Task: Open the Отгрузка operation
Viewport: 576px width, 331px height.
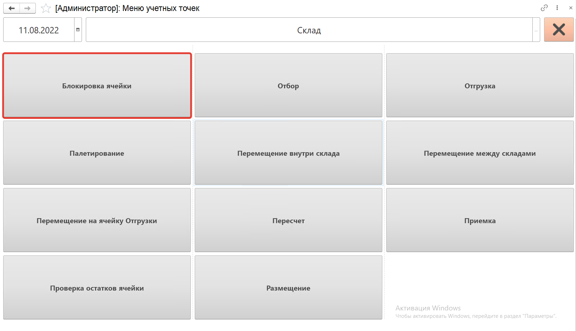Action: click(x=480, y=85)
